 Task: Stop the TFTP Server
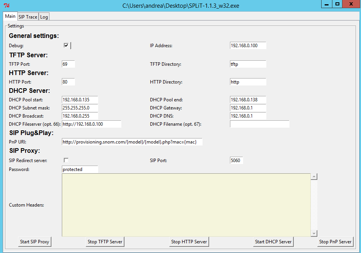coord(105,242)
